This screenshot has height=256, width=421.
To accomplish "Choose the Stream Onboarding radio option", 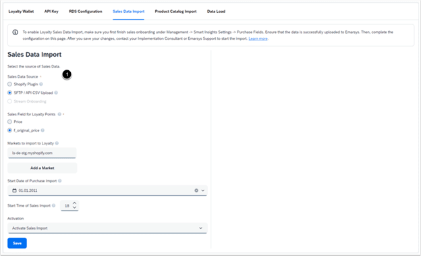I will 9,101.
